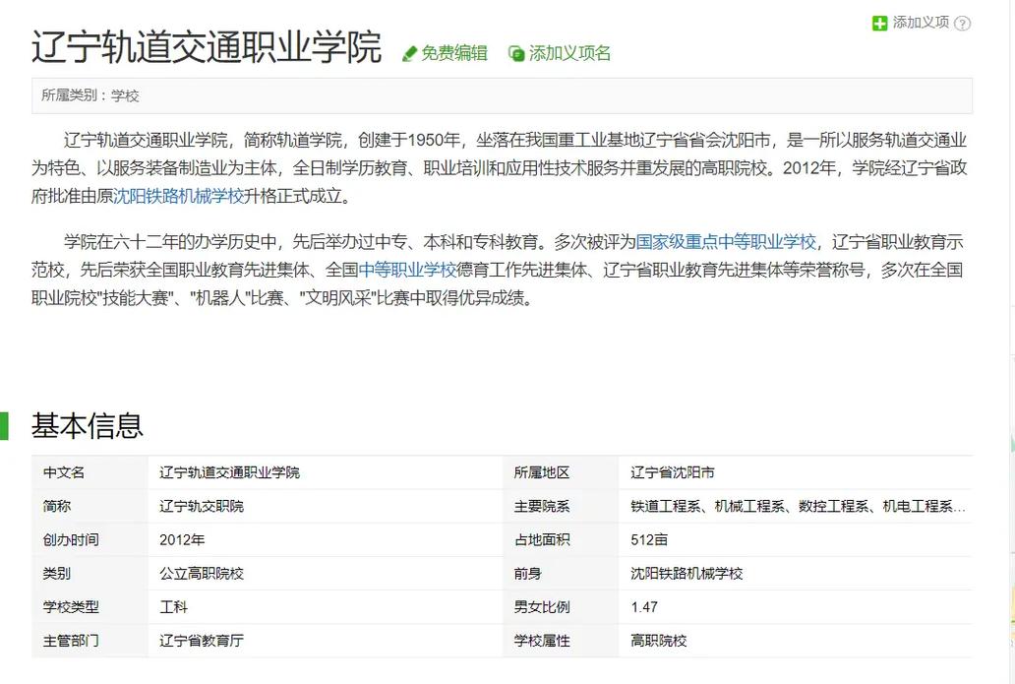Click the 基本信息 section heading

point(87,425)
